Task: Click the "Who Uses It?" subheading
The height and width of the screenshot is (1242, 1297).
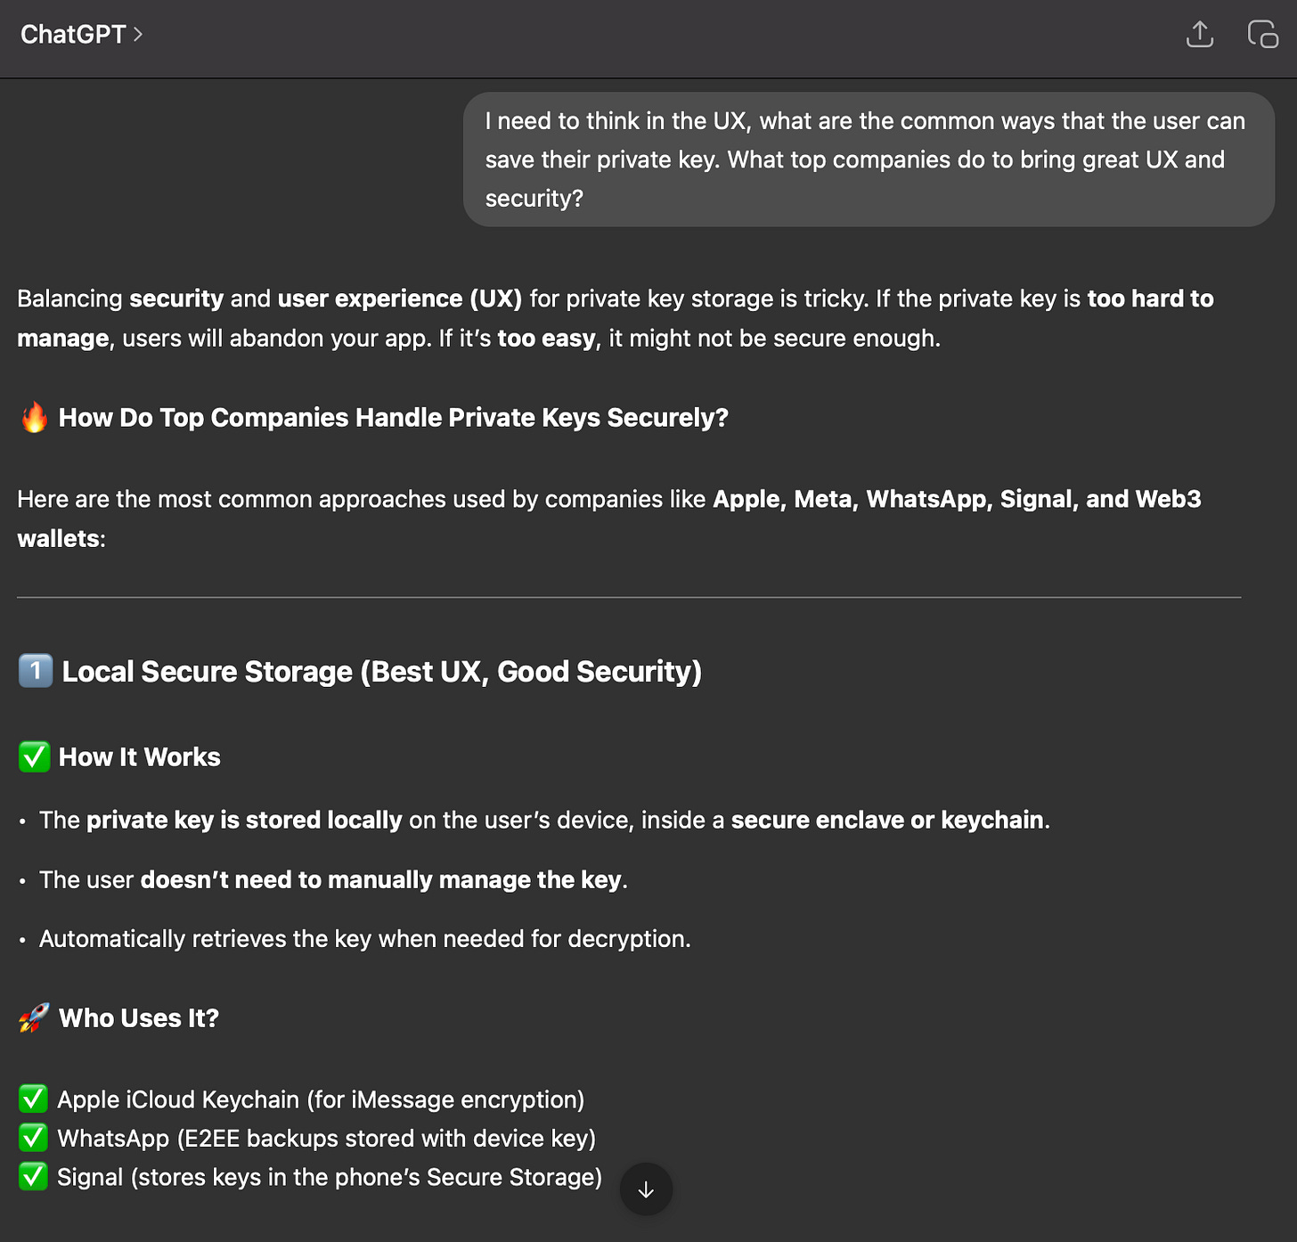Action: [139, 1017]
